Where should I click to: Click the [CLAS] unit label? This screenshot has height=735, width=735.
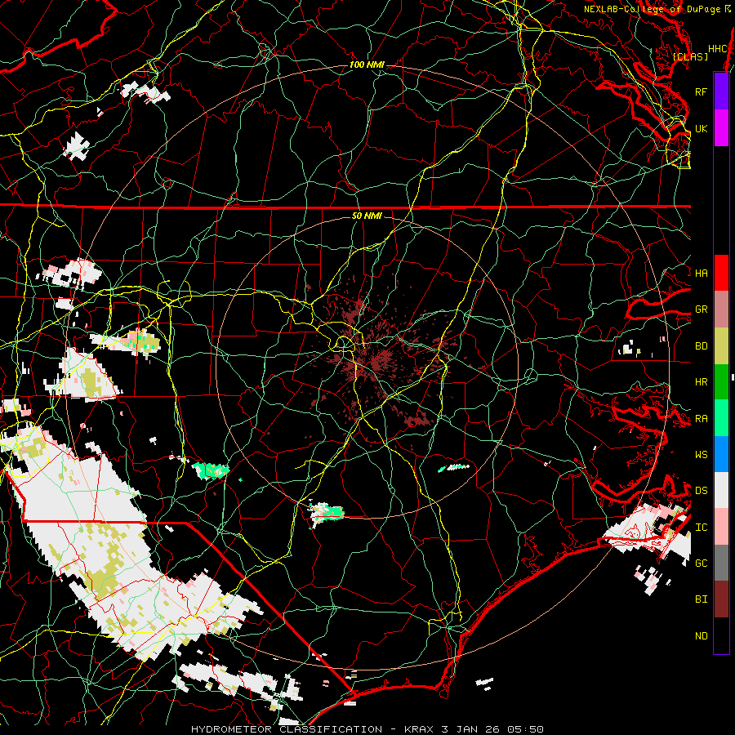coord(690,56)
